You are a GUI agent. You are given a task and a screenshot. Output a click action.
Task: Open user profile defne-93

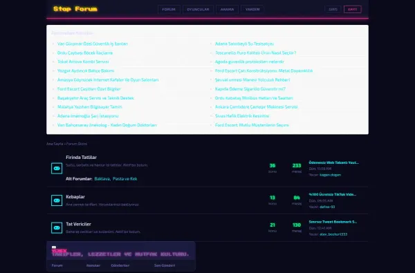click(x=327, y=207)
